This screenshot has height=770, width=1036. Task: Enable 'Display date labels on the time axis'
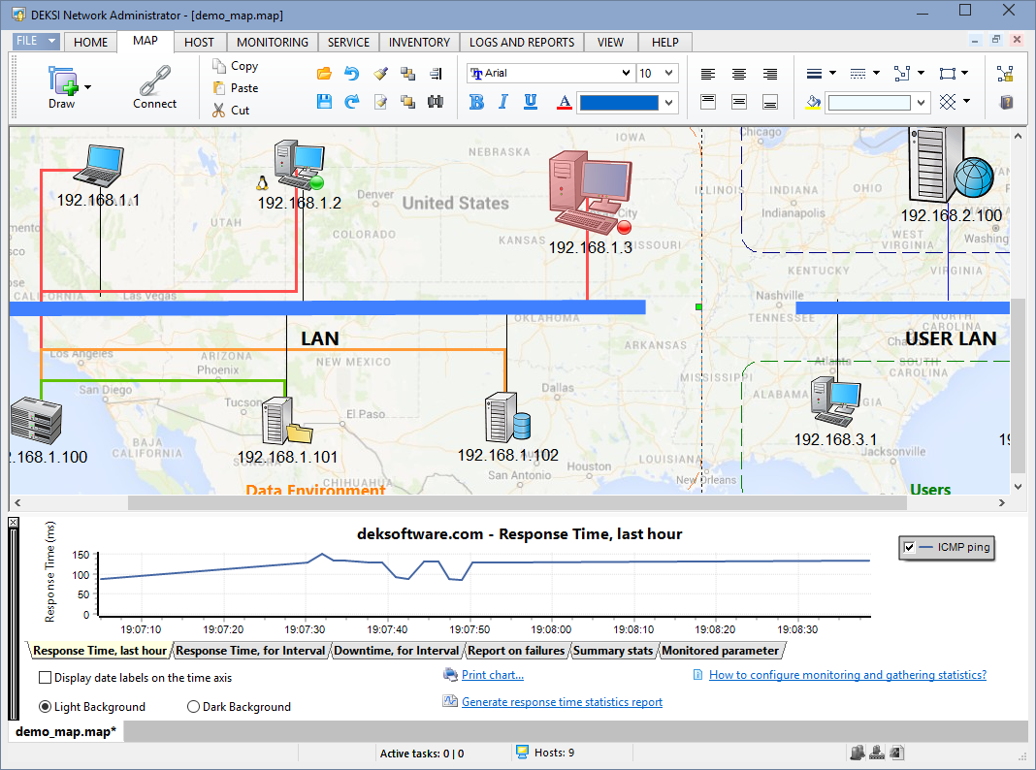43,678
